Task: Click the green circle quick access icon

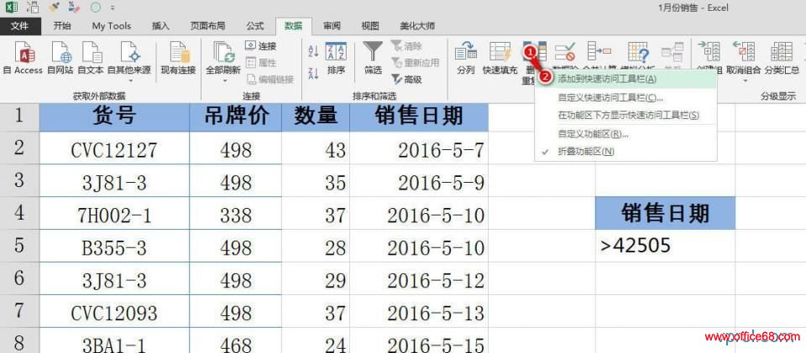Action: [x=95, y=8]
